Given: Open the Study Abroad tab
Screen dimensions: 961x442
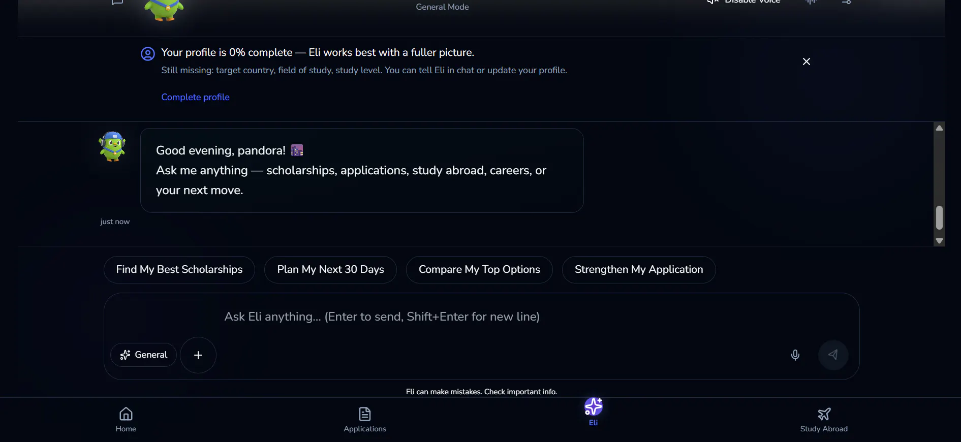Looking at the screenshot, I should click(x=824, y=420).
